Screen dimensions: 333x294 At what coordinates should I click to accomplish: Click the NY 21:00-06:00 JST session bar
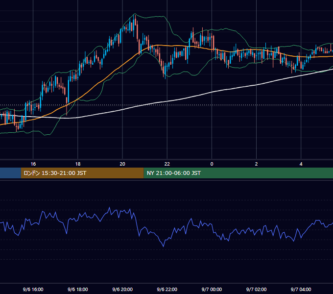238,173
